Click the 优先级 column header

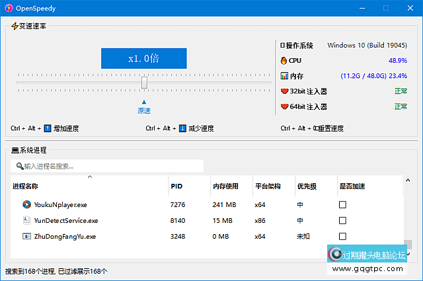(x=307, y=186)
